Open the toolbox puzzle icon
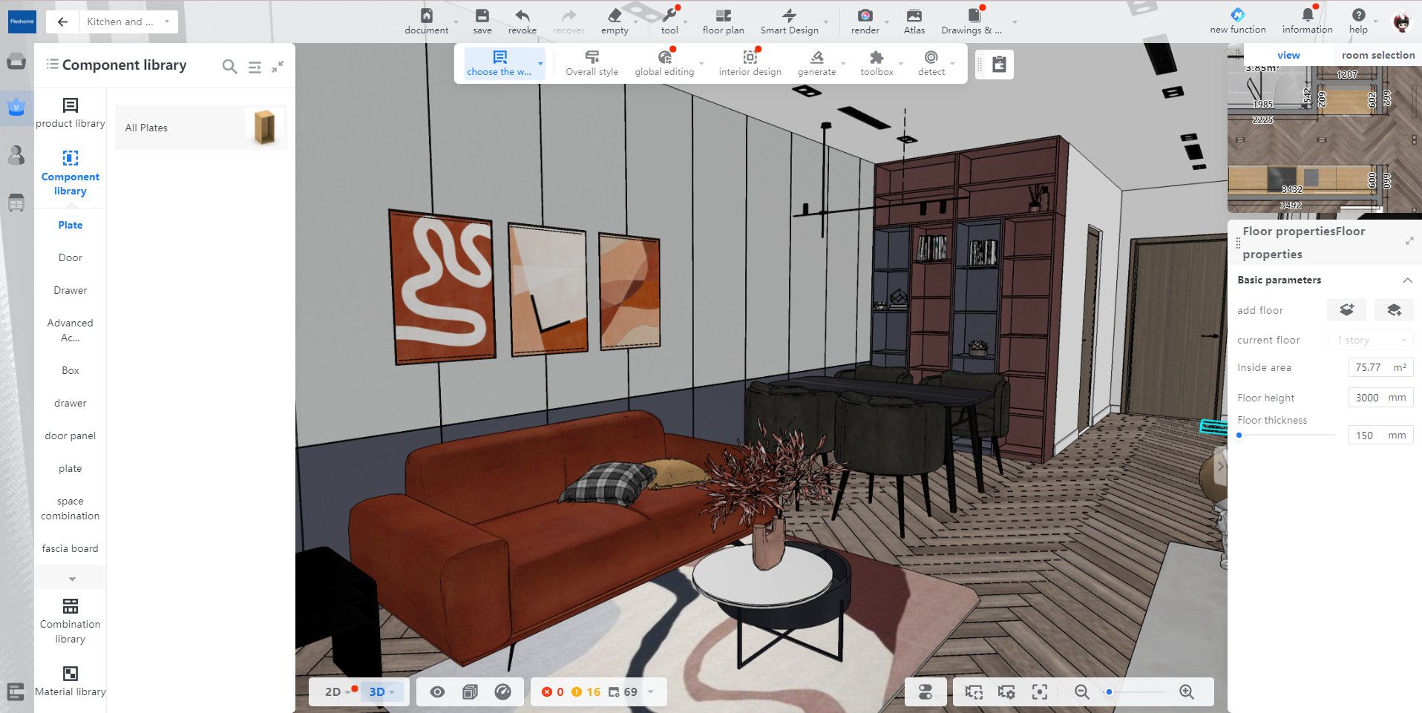This screenshot has height=713, width=1422. tap(877, 57)
